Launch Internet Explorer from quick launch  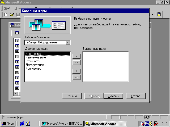pyautogui.click(x=22, y=124)
